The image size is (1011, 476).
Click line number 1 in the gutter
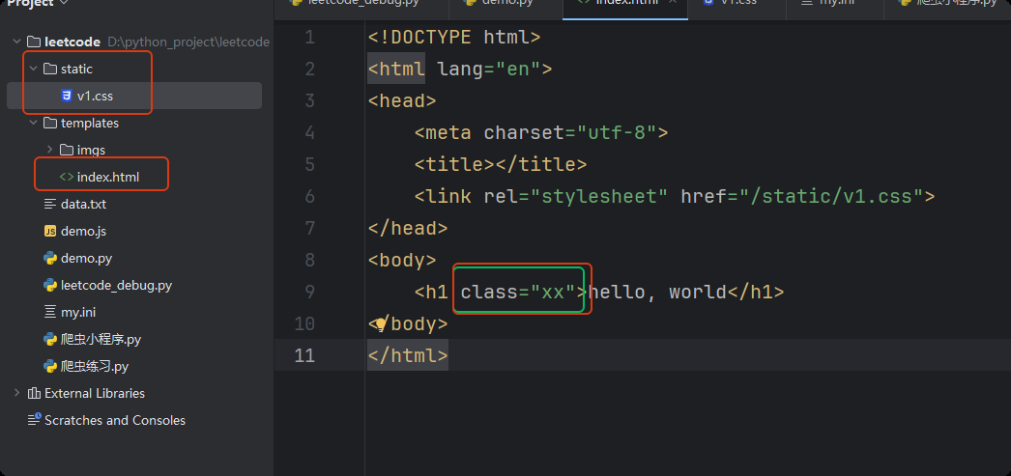pyautogui.click(x=309, y=38)
